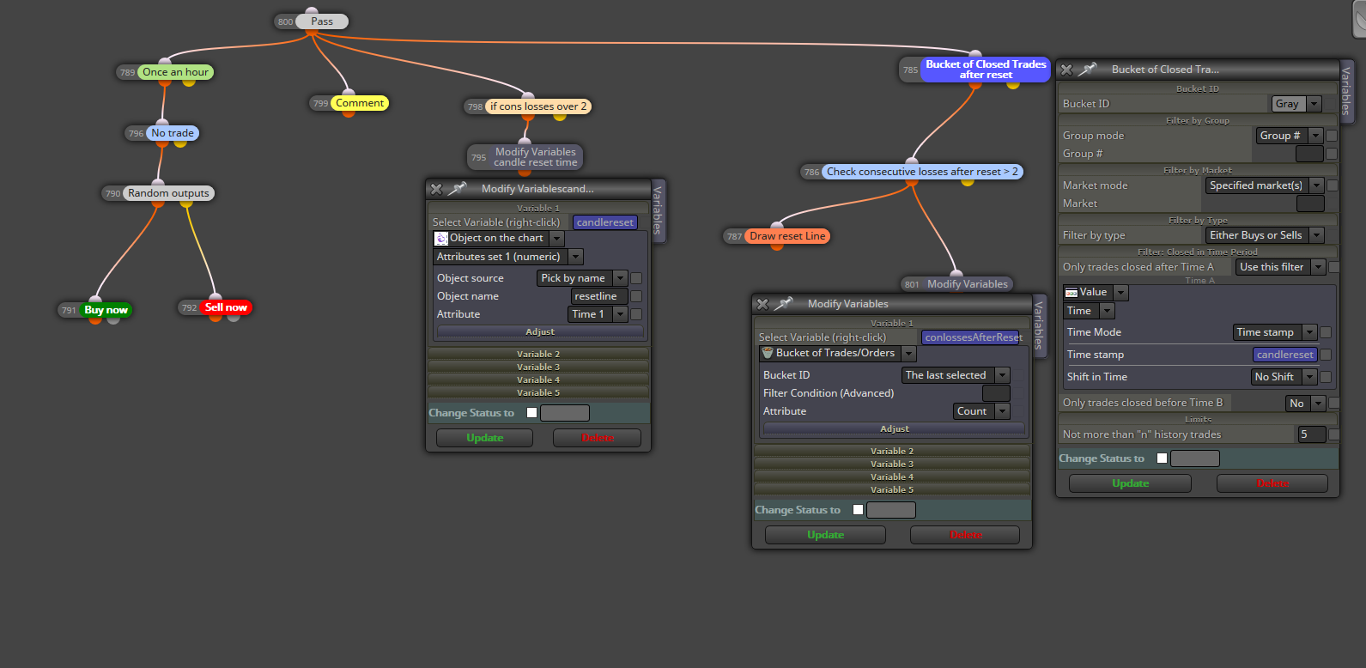1366x668 pixels.
Task: Click orange output connector below Pass node
Action: [312, 33]
